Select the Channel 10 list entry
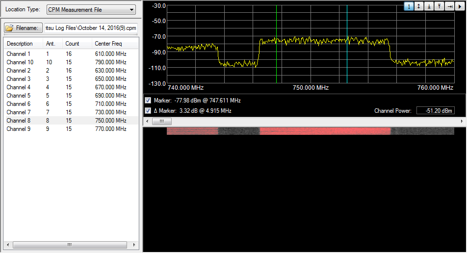The height and width of the screenshot is (253, 467). (20, 62)
